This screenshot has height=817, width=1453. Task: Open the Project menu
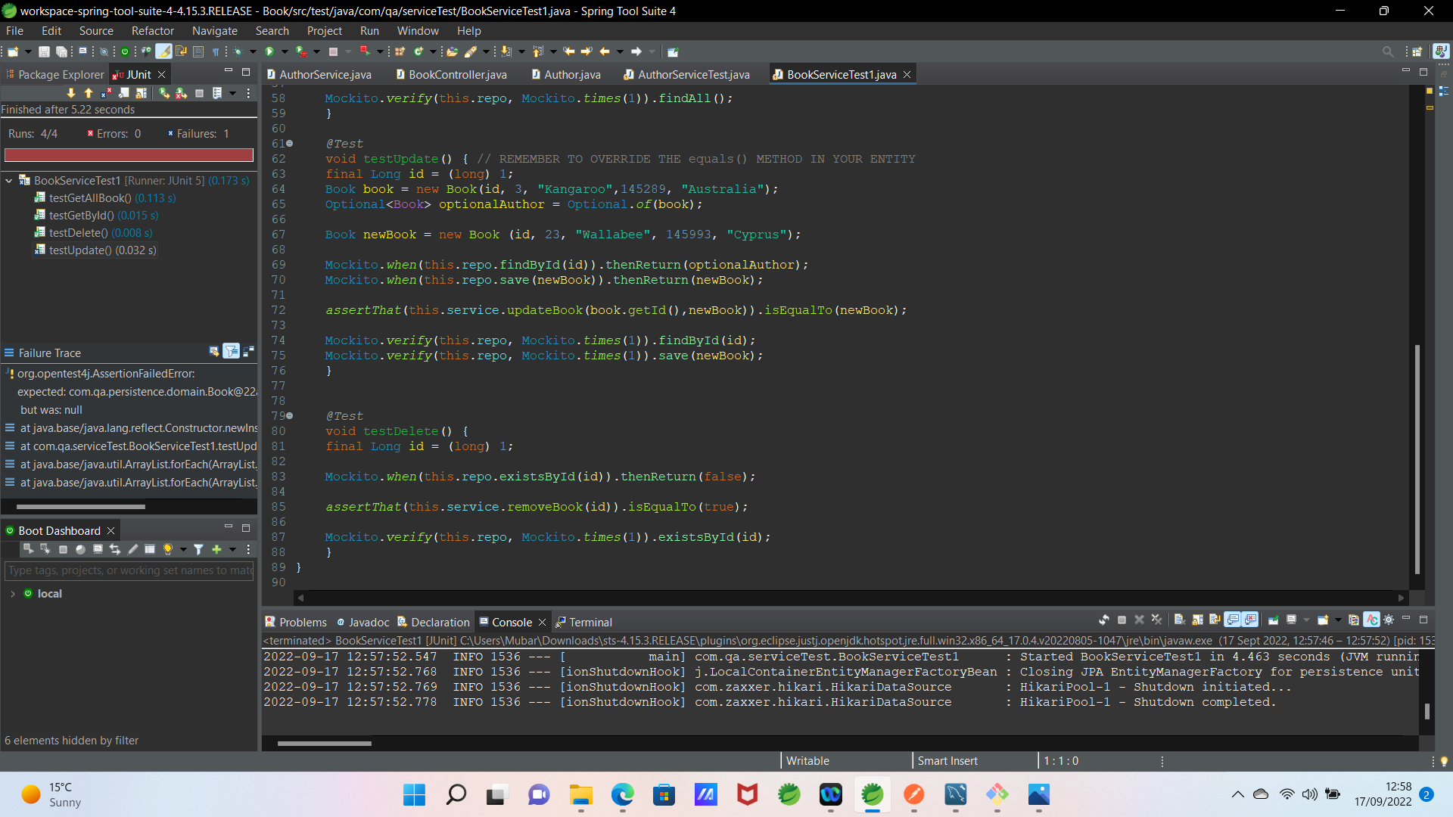(324, 31)
